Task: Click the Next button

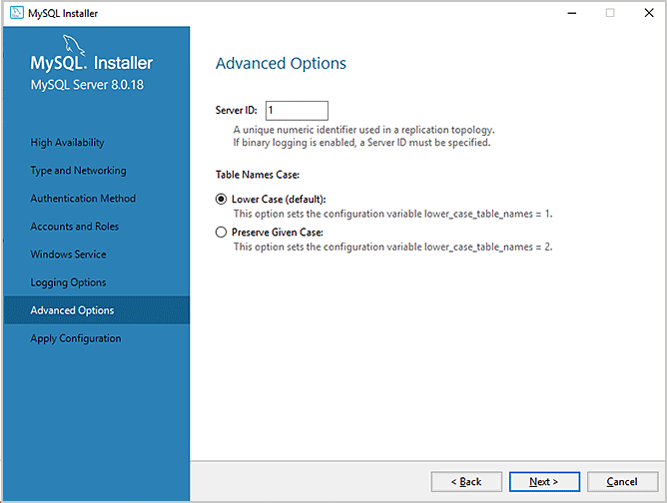Action: coord(544,482)
